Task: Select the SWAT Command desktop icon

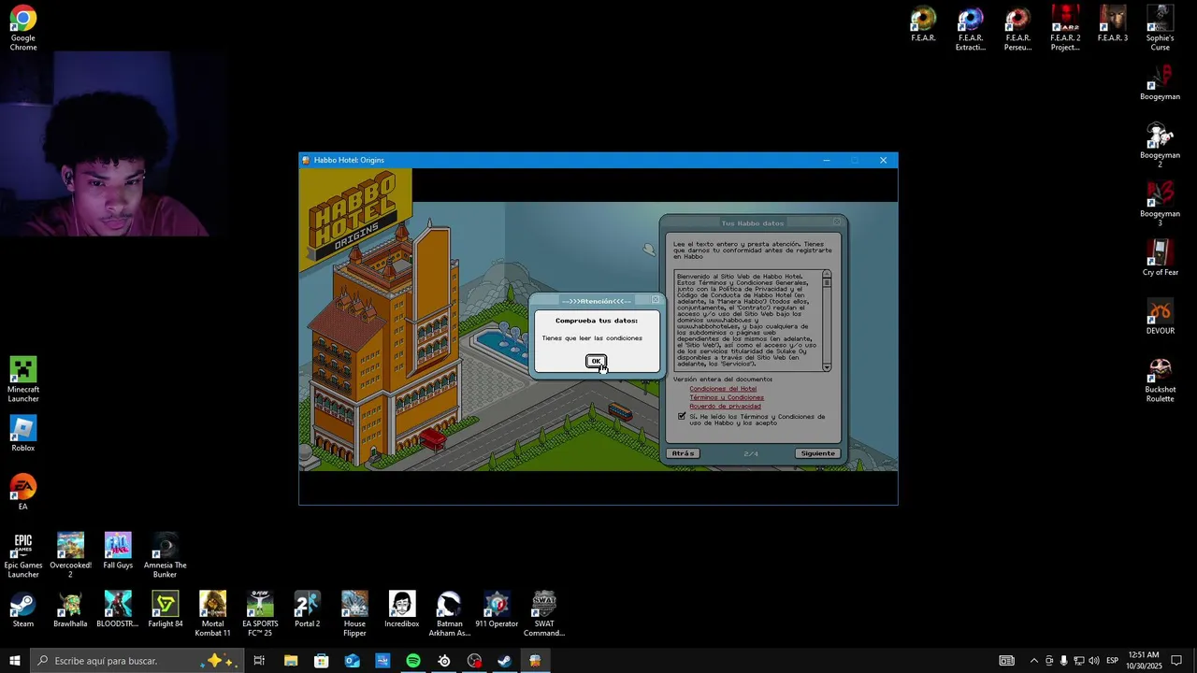Action: click(x=544, y=613)
